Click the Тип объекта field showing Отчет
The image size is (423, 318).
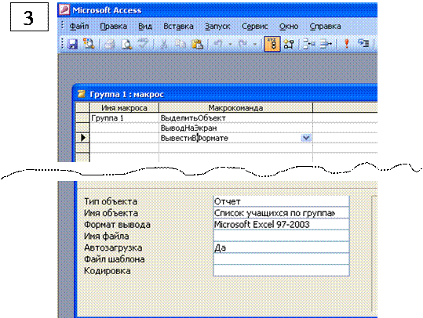[282, 201]
